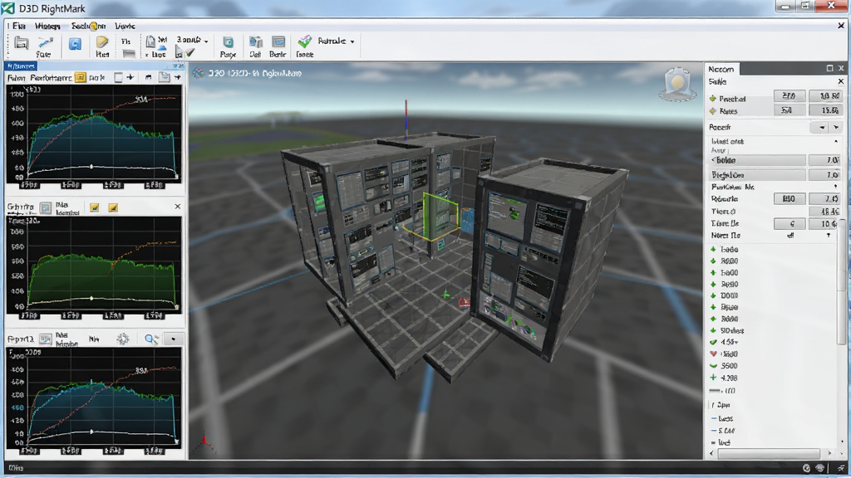
Task: Open the 'Ralnole' toolbar dropdown
Action: coord(336,41)
